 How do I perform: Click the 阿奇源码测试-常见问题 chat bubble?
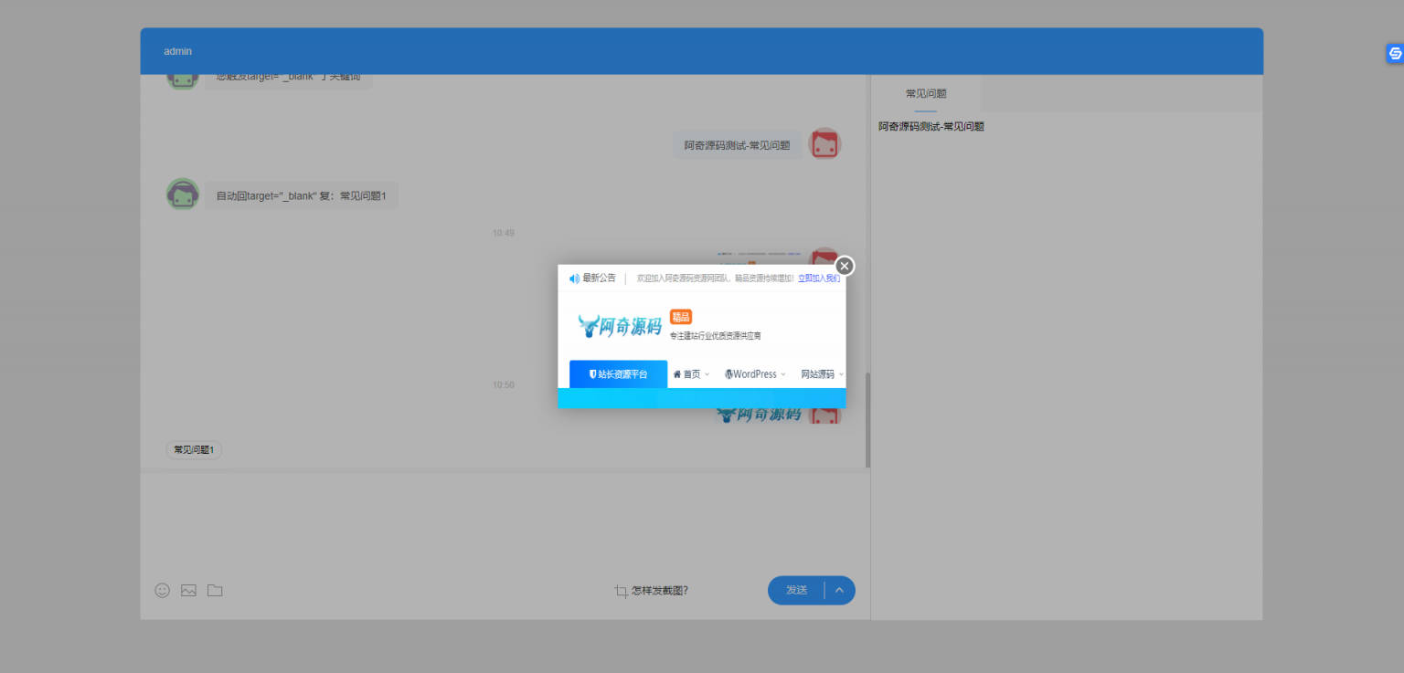(x=737, y=145)
